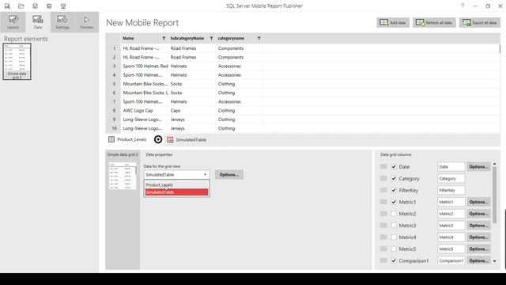Choose SimulatedTable in the dropdown list

[176, 192]
